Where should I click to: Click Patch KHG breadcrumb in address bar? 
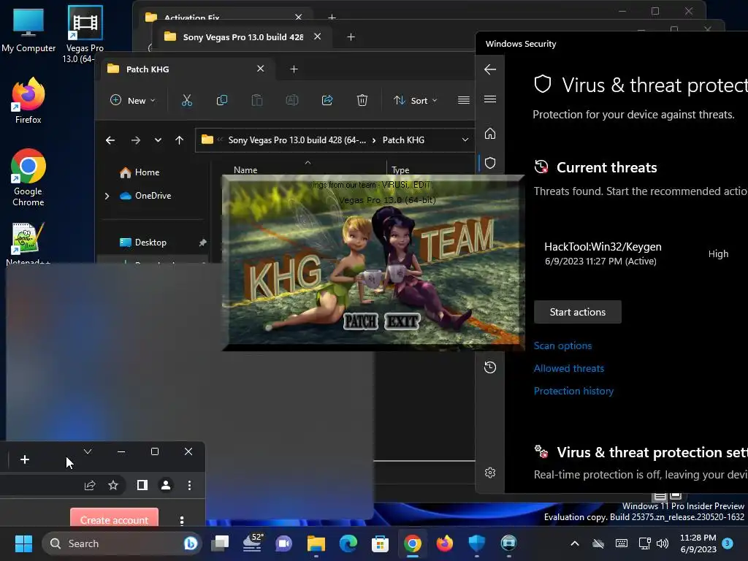click(403, 140)
